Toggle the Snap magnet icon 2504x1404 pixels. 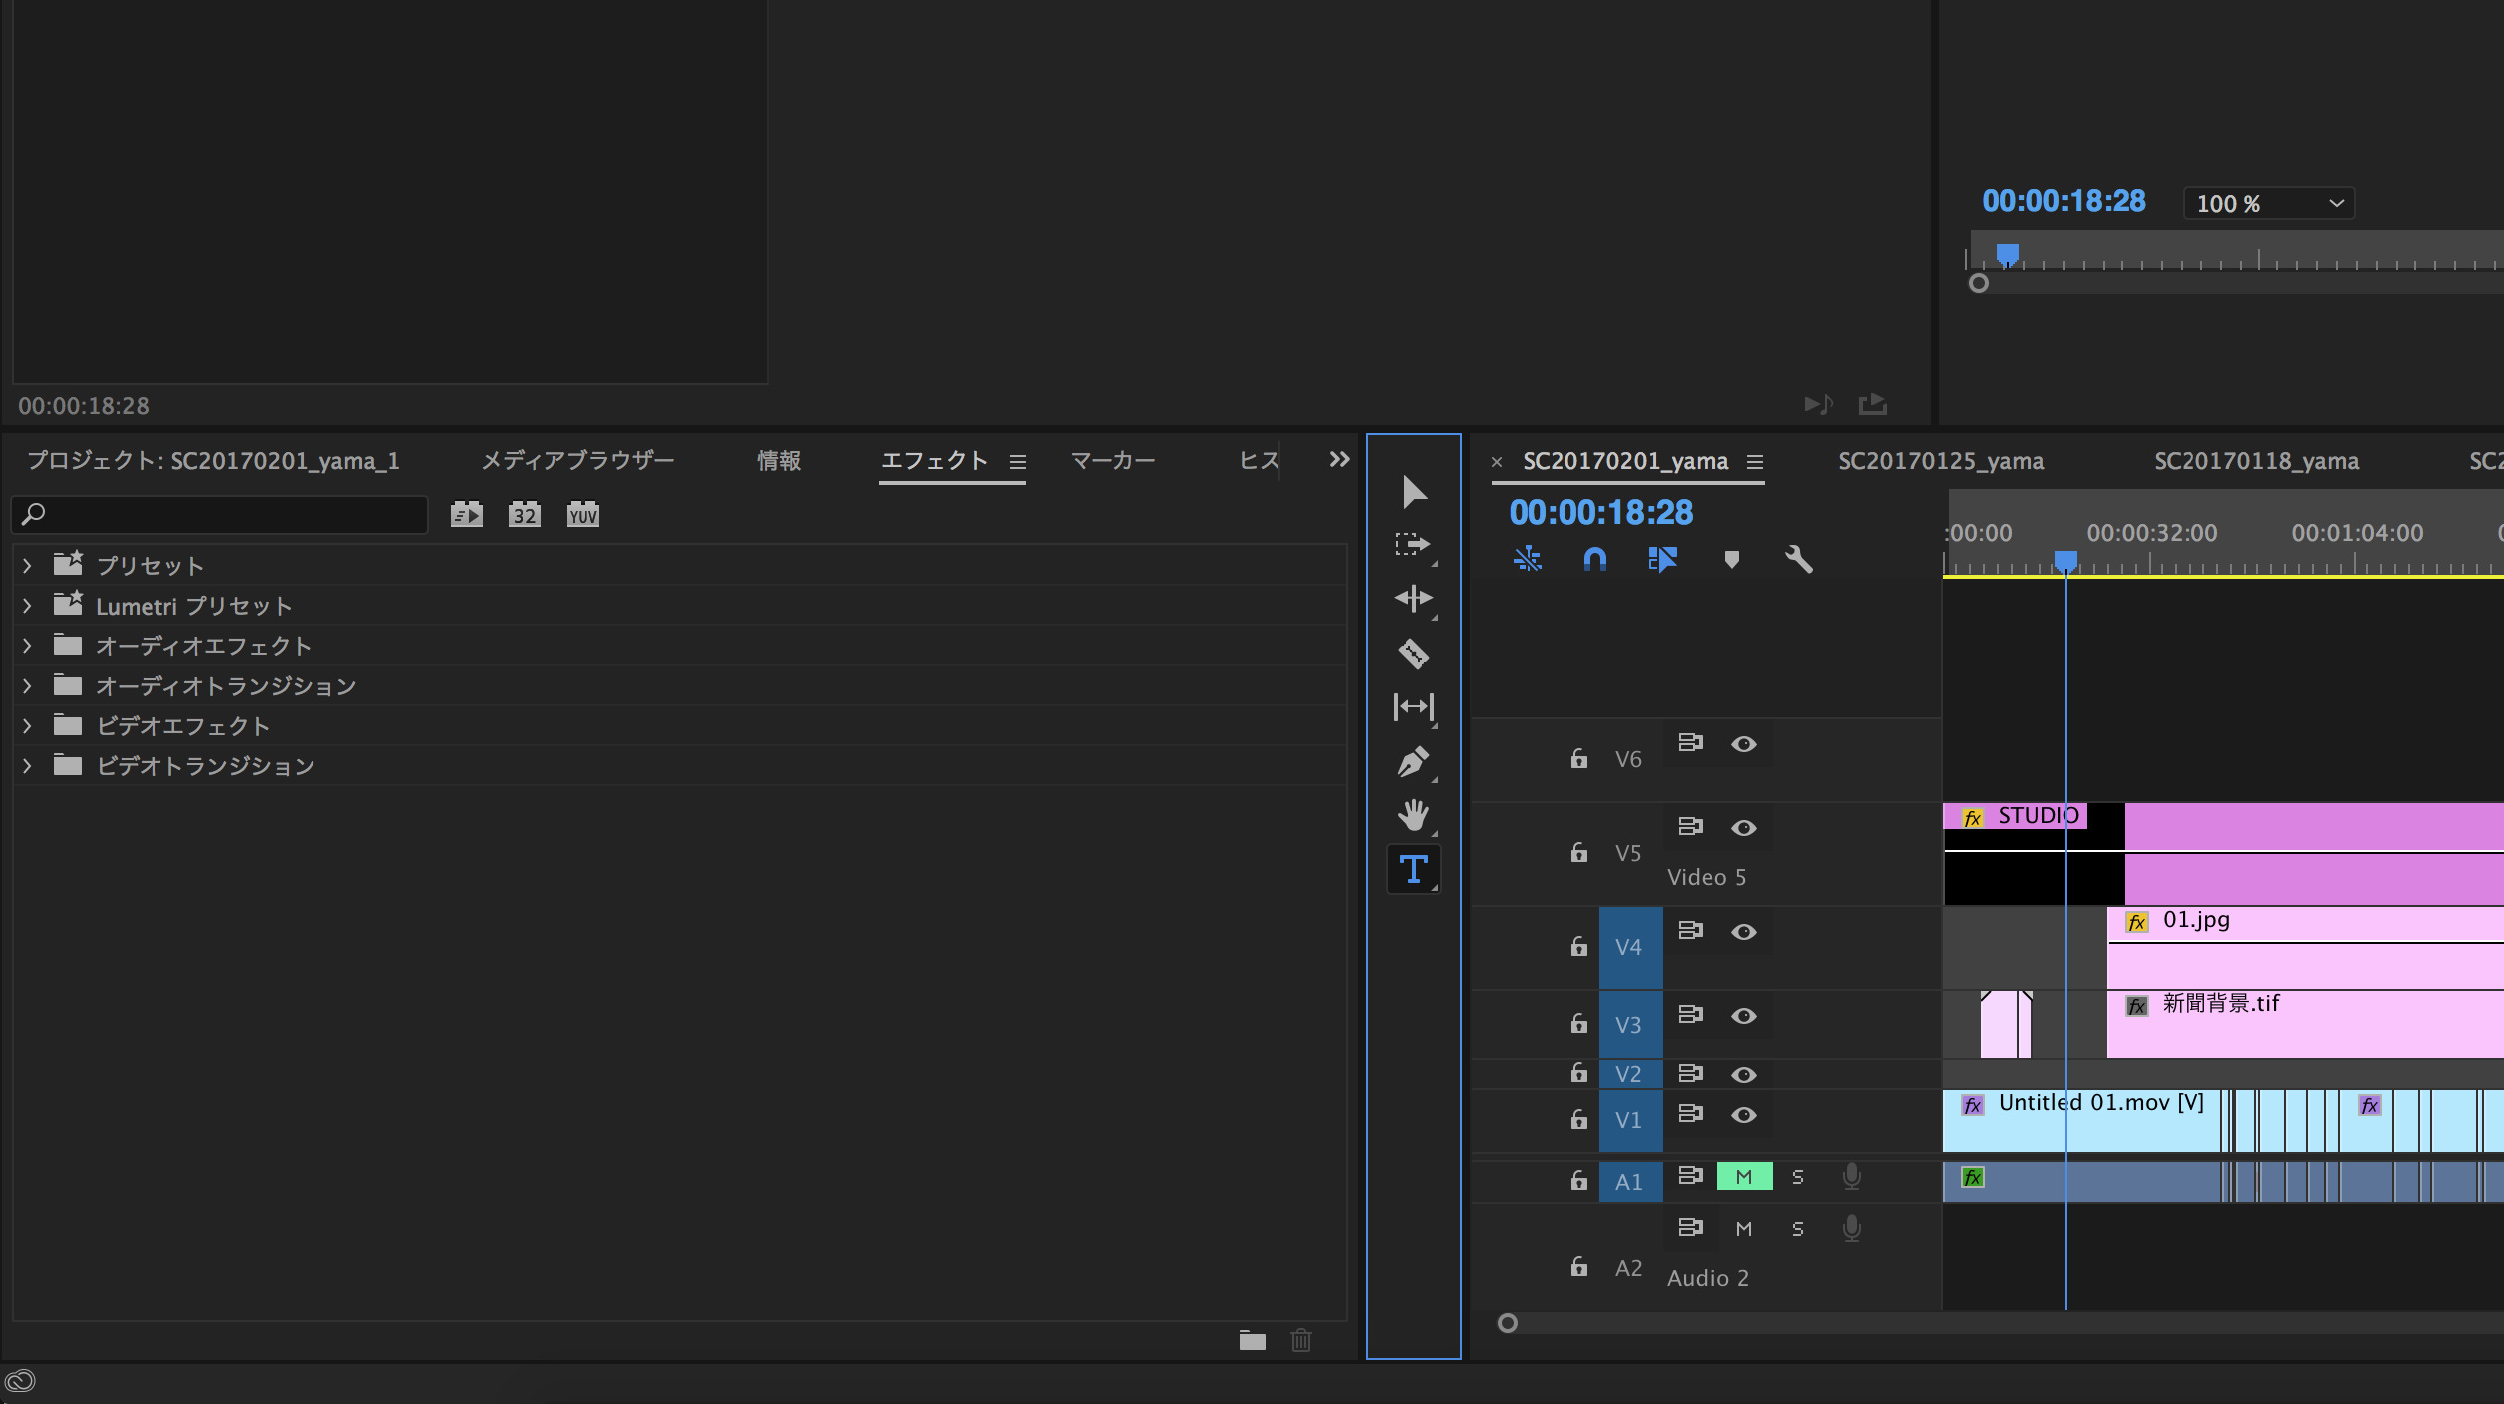coord(1594,559)
